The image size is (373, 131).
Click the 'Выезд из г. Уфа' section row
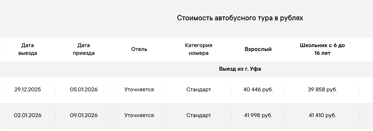point(240,69)
